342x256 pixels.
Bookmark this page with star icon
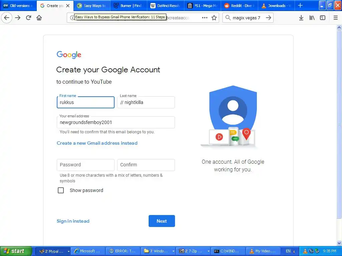pos(214,18)
